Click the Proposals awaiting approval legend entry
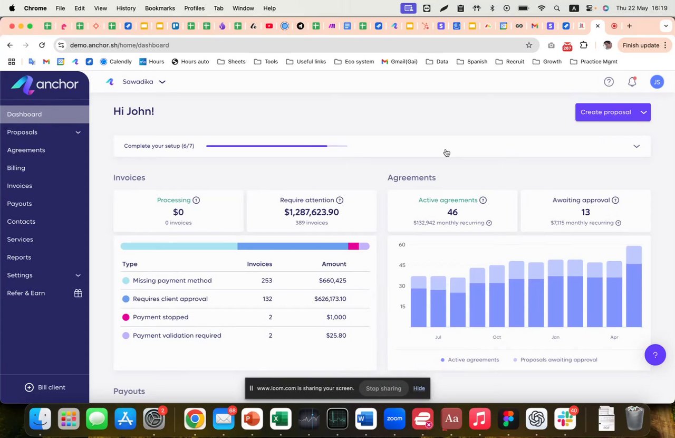 [x=555, y=360]
